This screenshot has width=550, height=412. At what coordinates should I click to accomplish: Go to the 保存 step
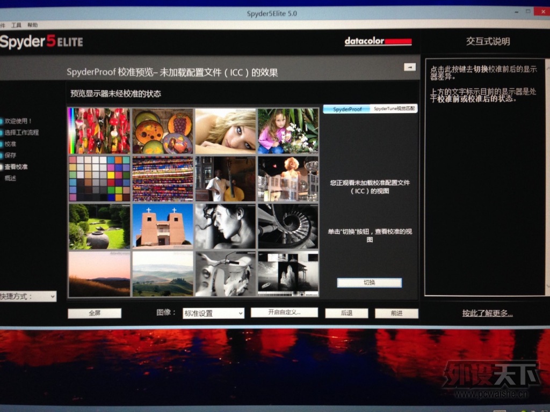point(10,155)
